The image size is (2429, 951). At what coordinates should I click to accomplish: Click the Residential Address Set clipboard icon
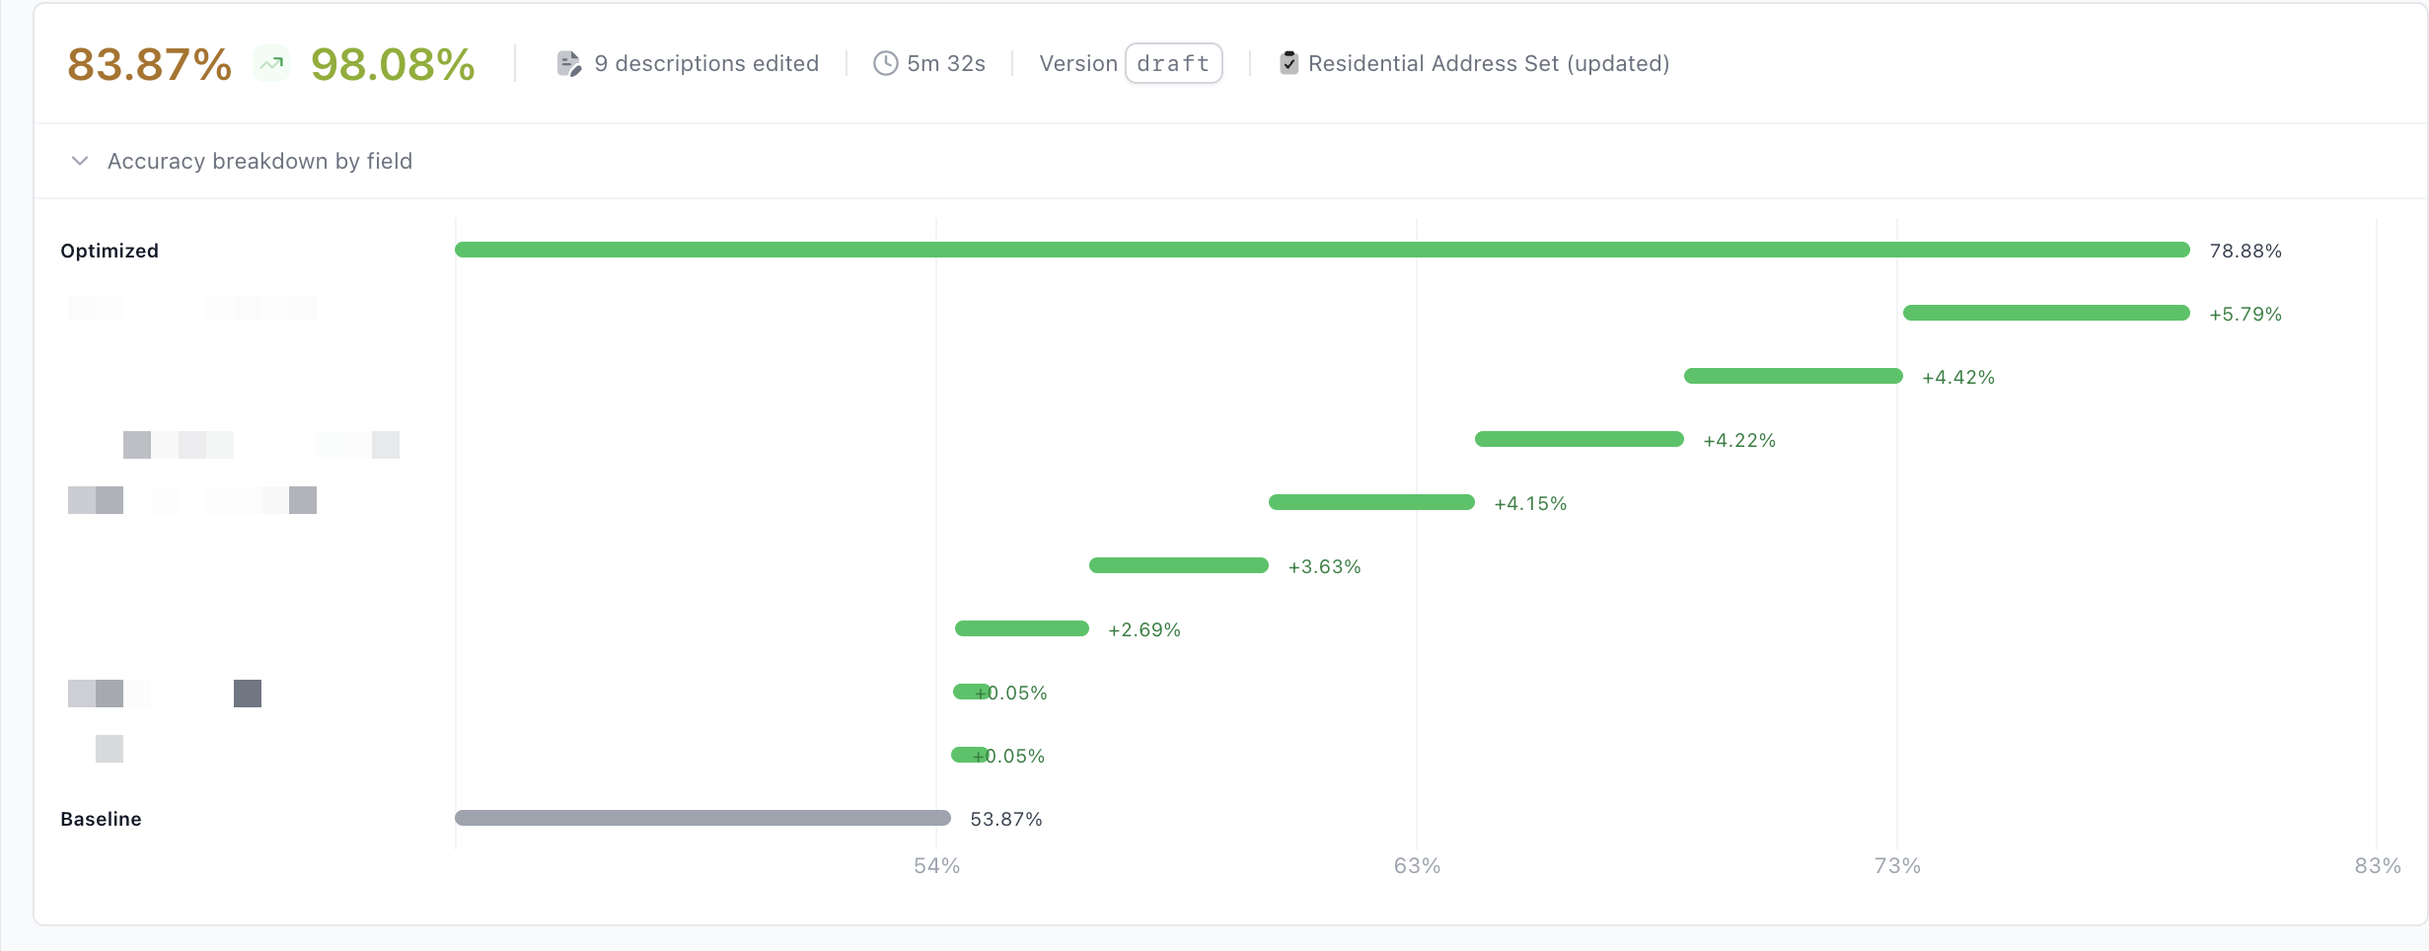(1288, 63)
